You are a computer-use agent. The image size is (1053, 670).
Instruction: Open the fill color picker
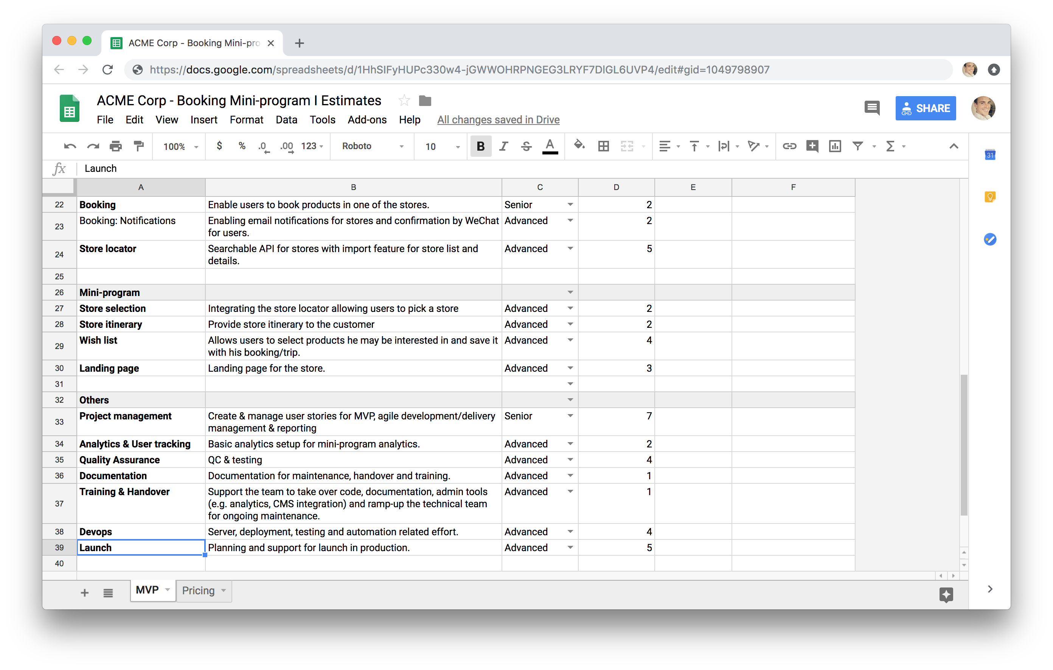579,145
